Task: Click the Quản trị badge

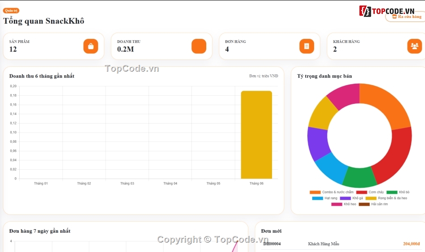Action: [11, 11]
